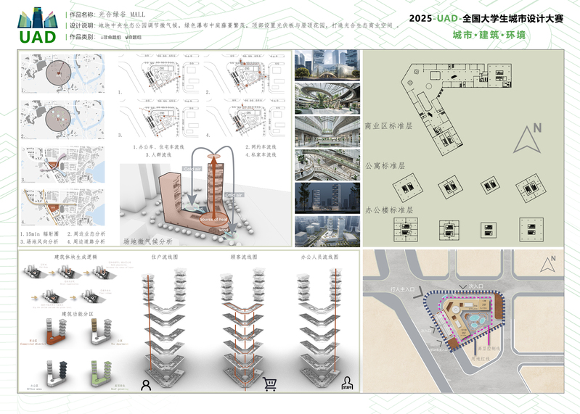Select the 命题组 radio option
This screenshot has width=580, height=414.
(136, 36)
